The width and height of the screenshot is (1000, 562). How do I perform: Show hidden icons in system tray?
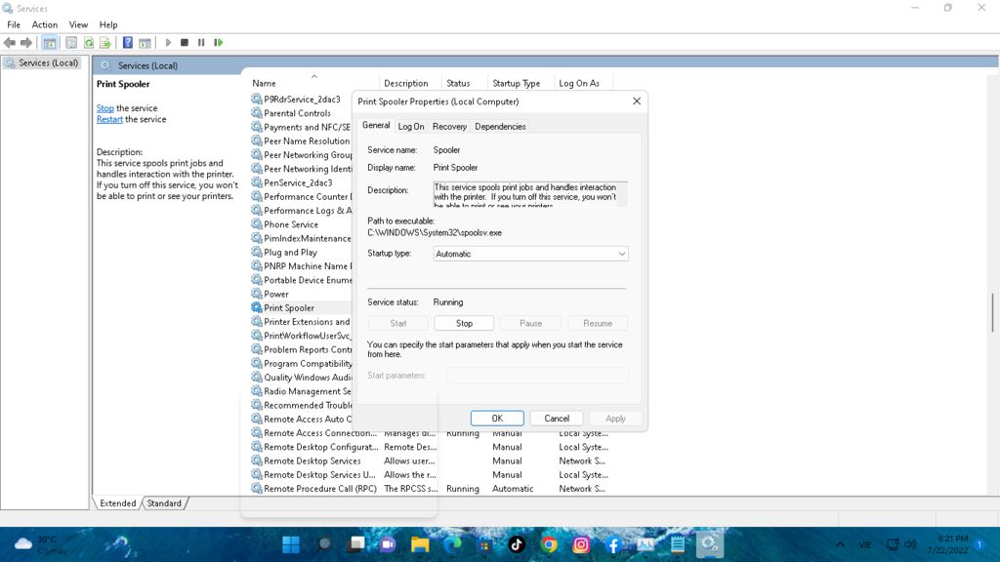840,544
